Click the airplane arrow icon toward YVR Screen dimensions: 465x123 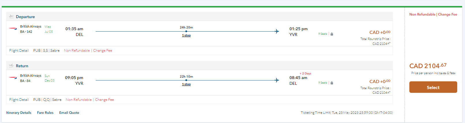coord(277,31)
